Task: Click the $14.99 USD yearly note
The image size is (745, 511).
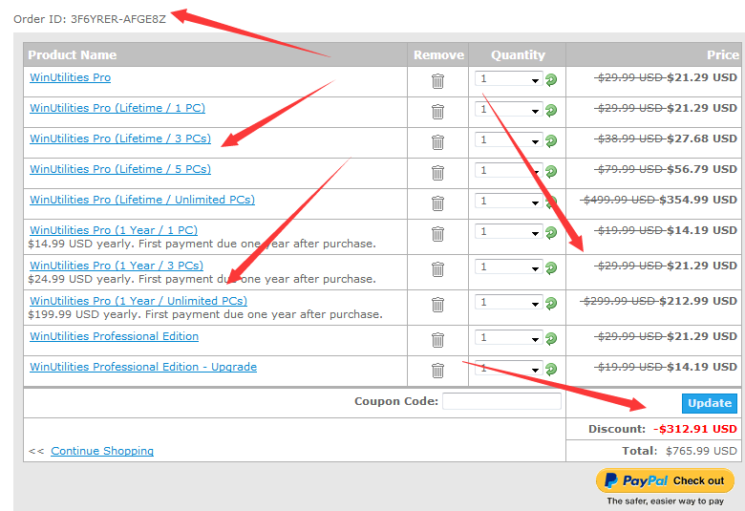Action: (202, 244)
